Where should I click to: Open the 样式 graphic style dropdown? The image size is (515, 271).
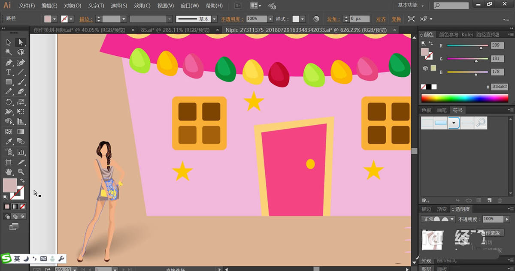pos(303,19)
